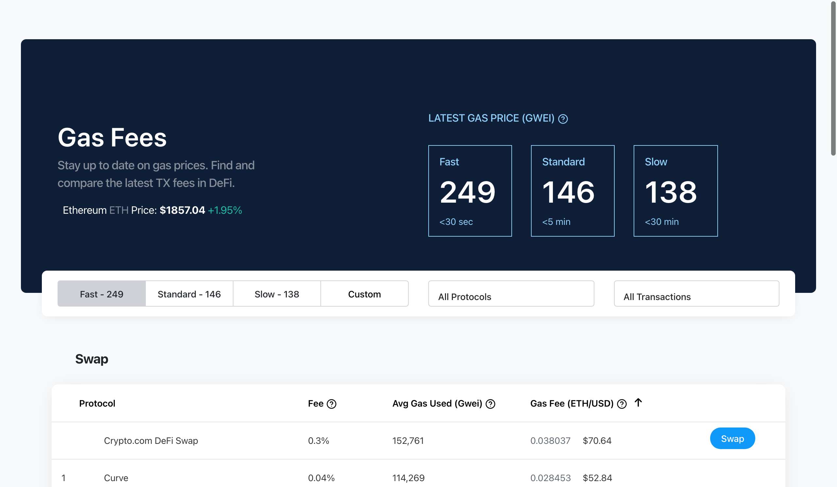Screen dimensions: 837x487
Task: Click the Fee column help icon
Action: 332,404
